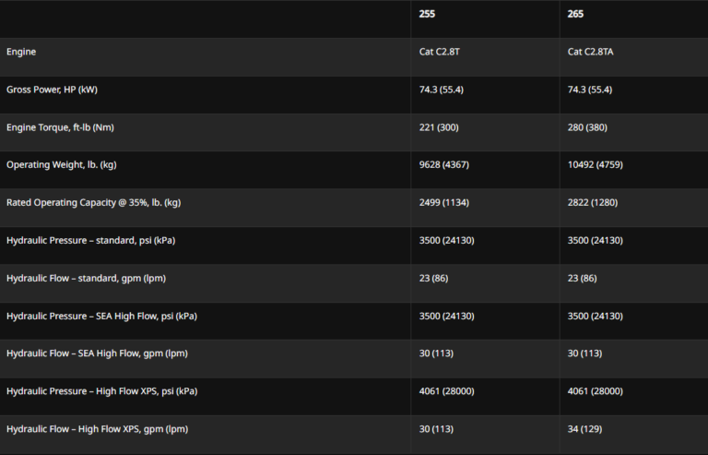
Task: Click the Cat C2.8TA engine cell
Action: pos(591,53)
